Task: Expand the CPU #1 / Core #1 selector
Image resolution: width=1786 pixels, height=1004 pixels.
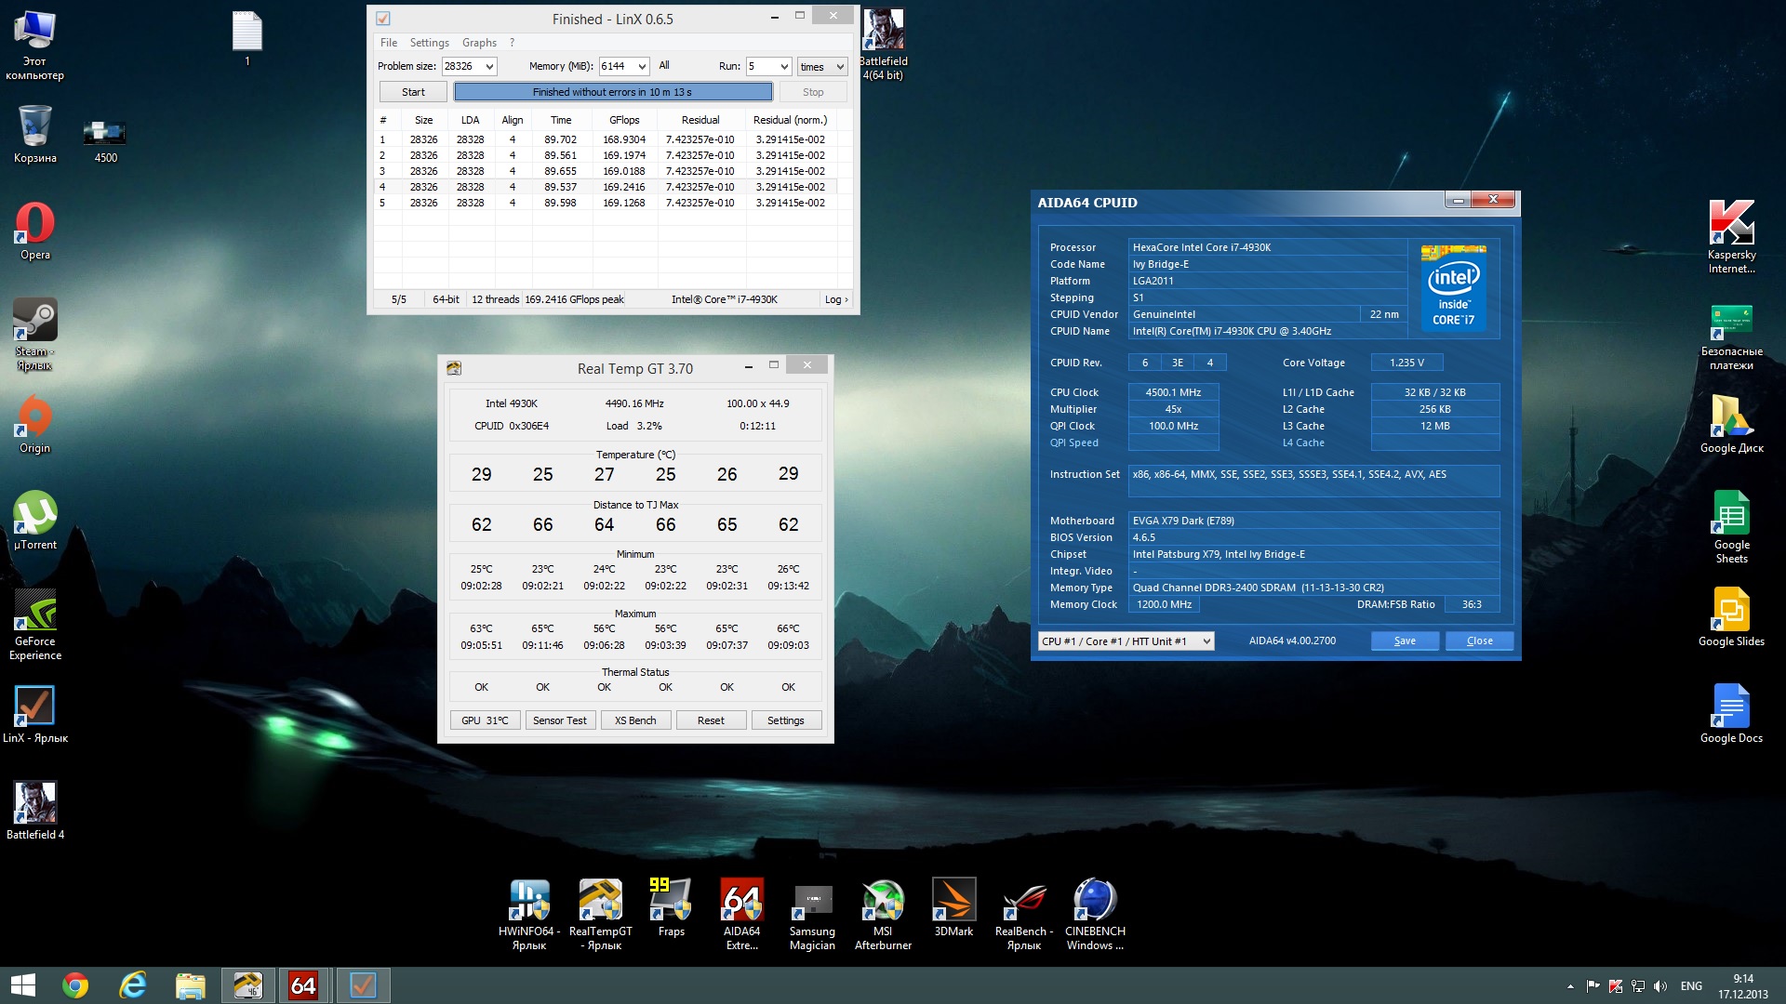Action: tap(1206, 641)
